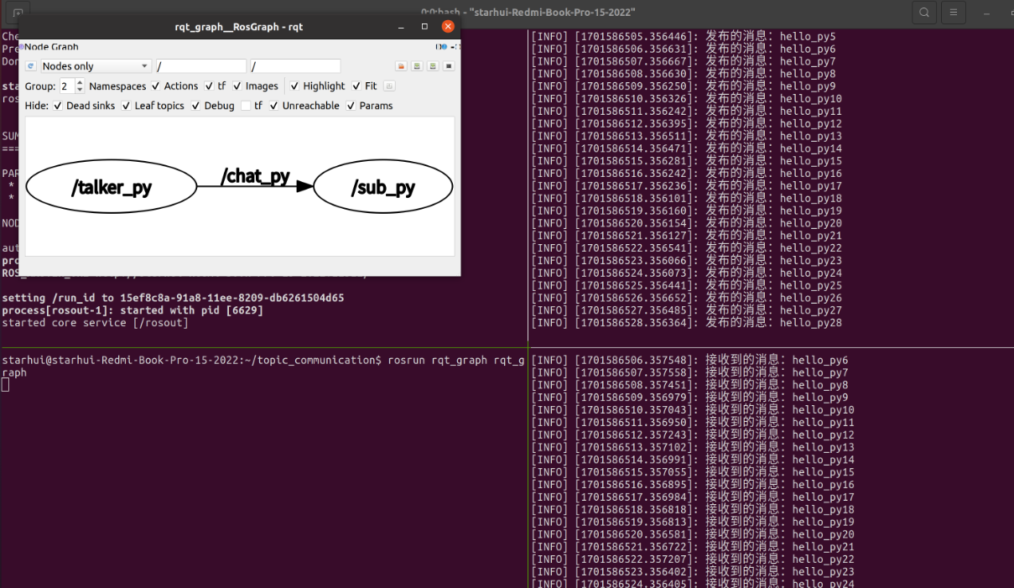
Task: Open the Nodes only dropdown
Action: pos(96,66)
